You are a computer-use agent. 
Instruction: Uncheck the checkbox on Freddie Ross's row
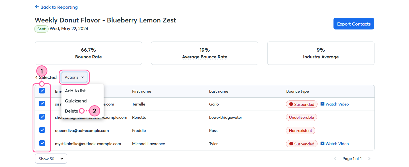(x=42, y=130)
